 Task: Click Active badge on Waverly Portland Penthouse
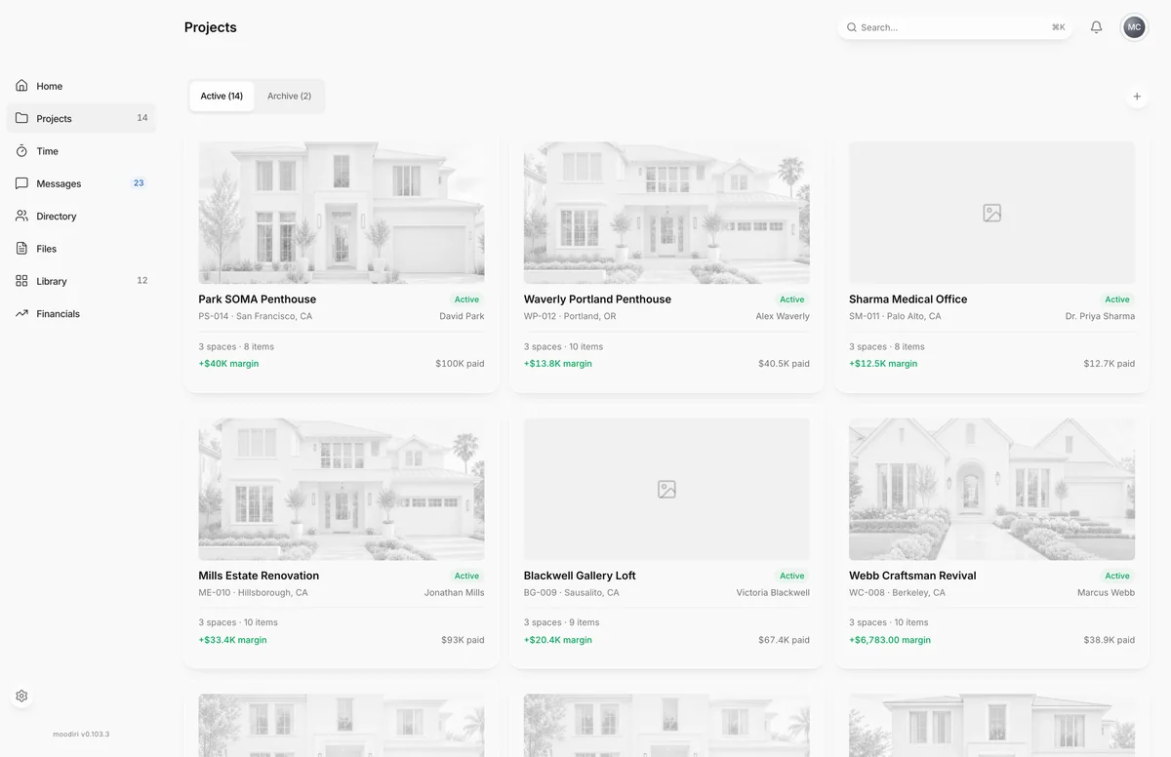coord(792,299)
